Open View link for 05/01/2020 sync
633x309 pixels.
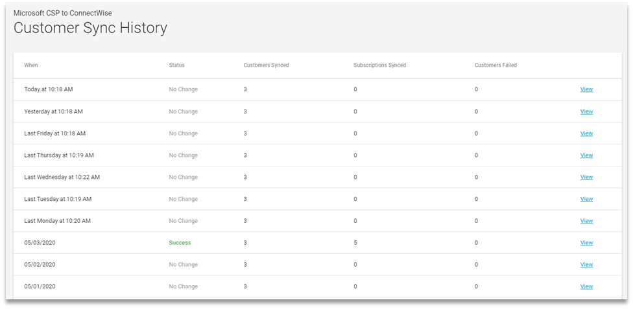coord(586,286)
